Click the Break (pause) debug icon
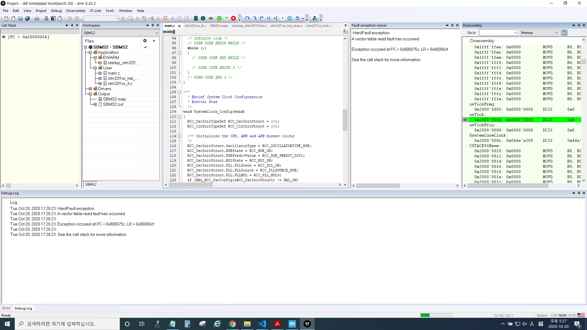 290,18
